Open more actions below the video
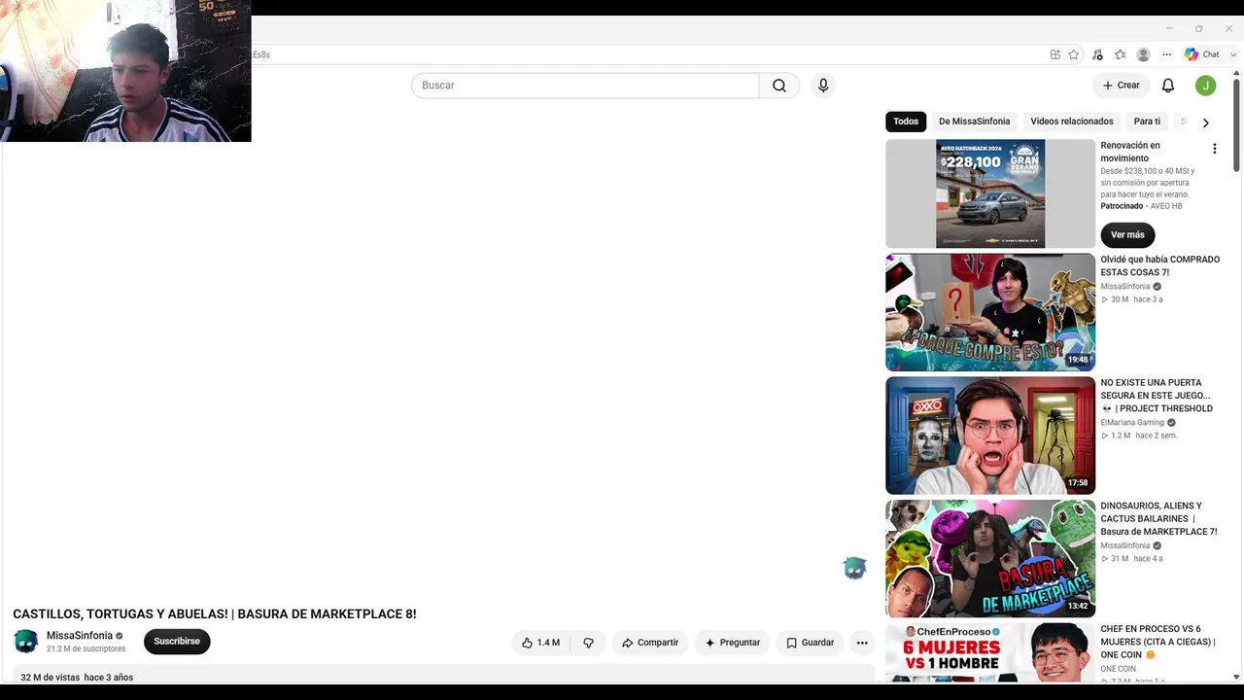1244x700 pixels. coord(862,643)
